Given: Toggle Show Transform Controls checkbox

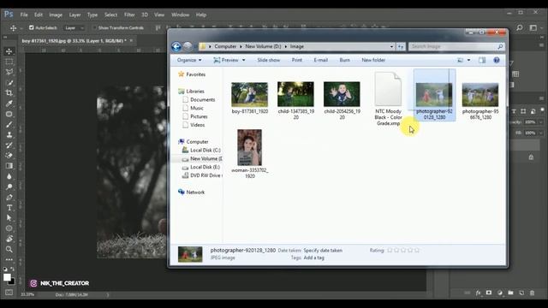Looking at the screenshot, I should click(x=94, y=27).
